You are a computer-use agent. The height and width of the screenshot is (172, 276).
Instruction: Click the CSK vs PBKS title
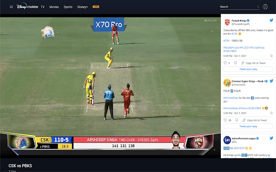coord(20,166)
